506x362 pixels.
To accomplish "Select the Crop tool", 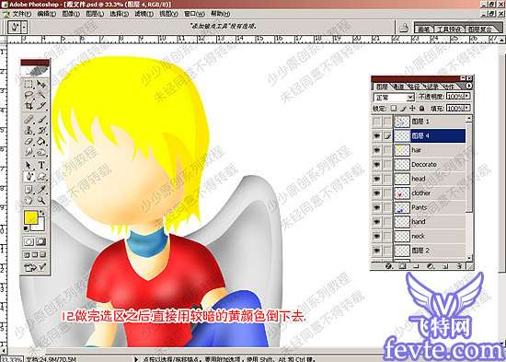I will (29, 105).
